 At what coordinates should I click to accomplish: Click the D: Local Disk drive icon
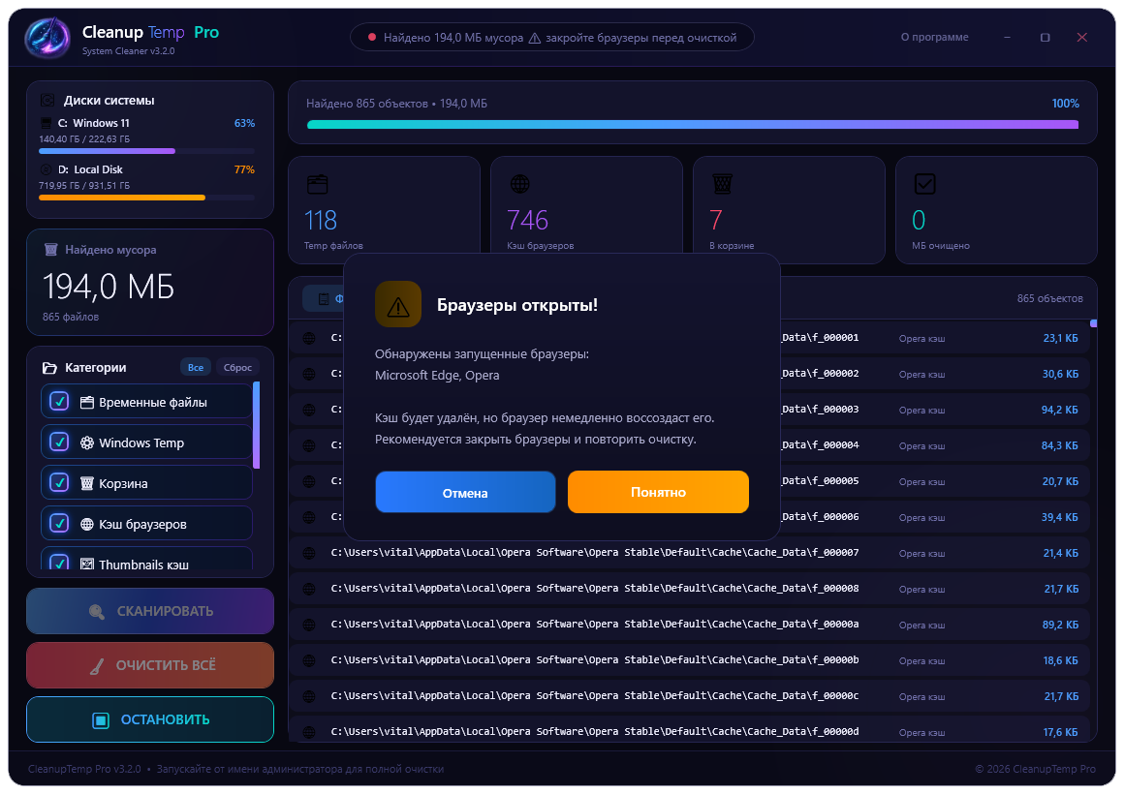point(46,169)
